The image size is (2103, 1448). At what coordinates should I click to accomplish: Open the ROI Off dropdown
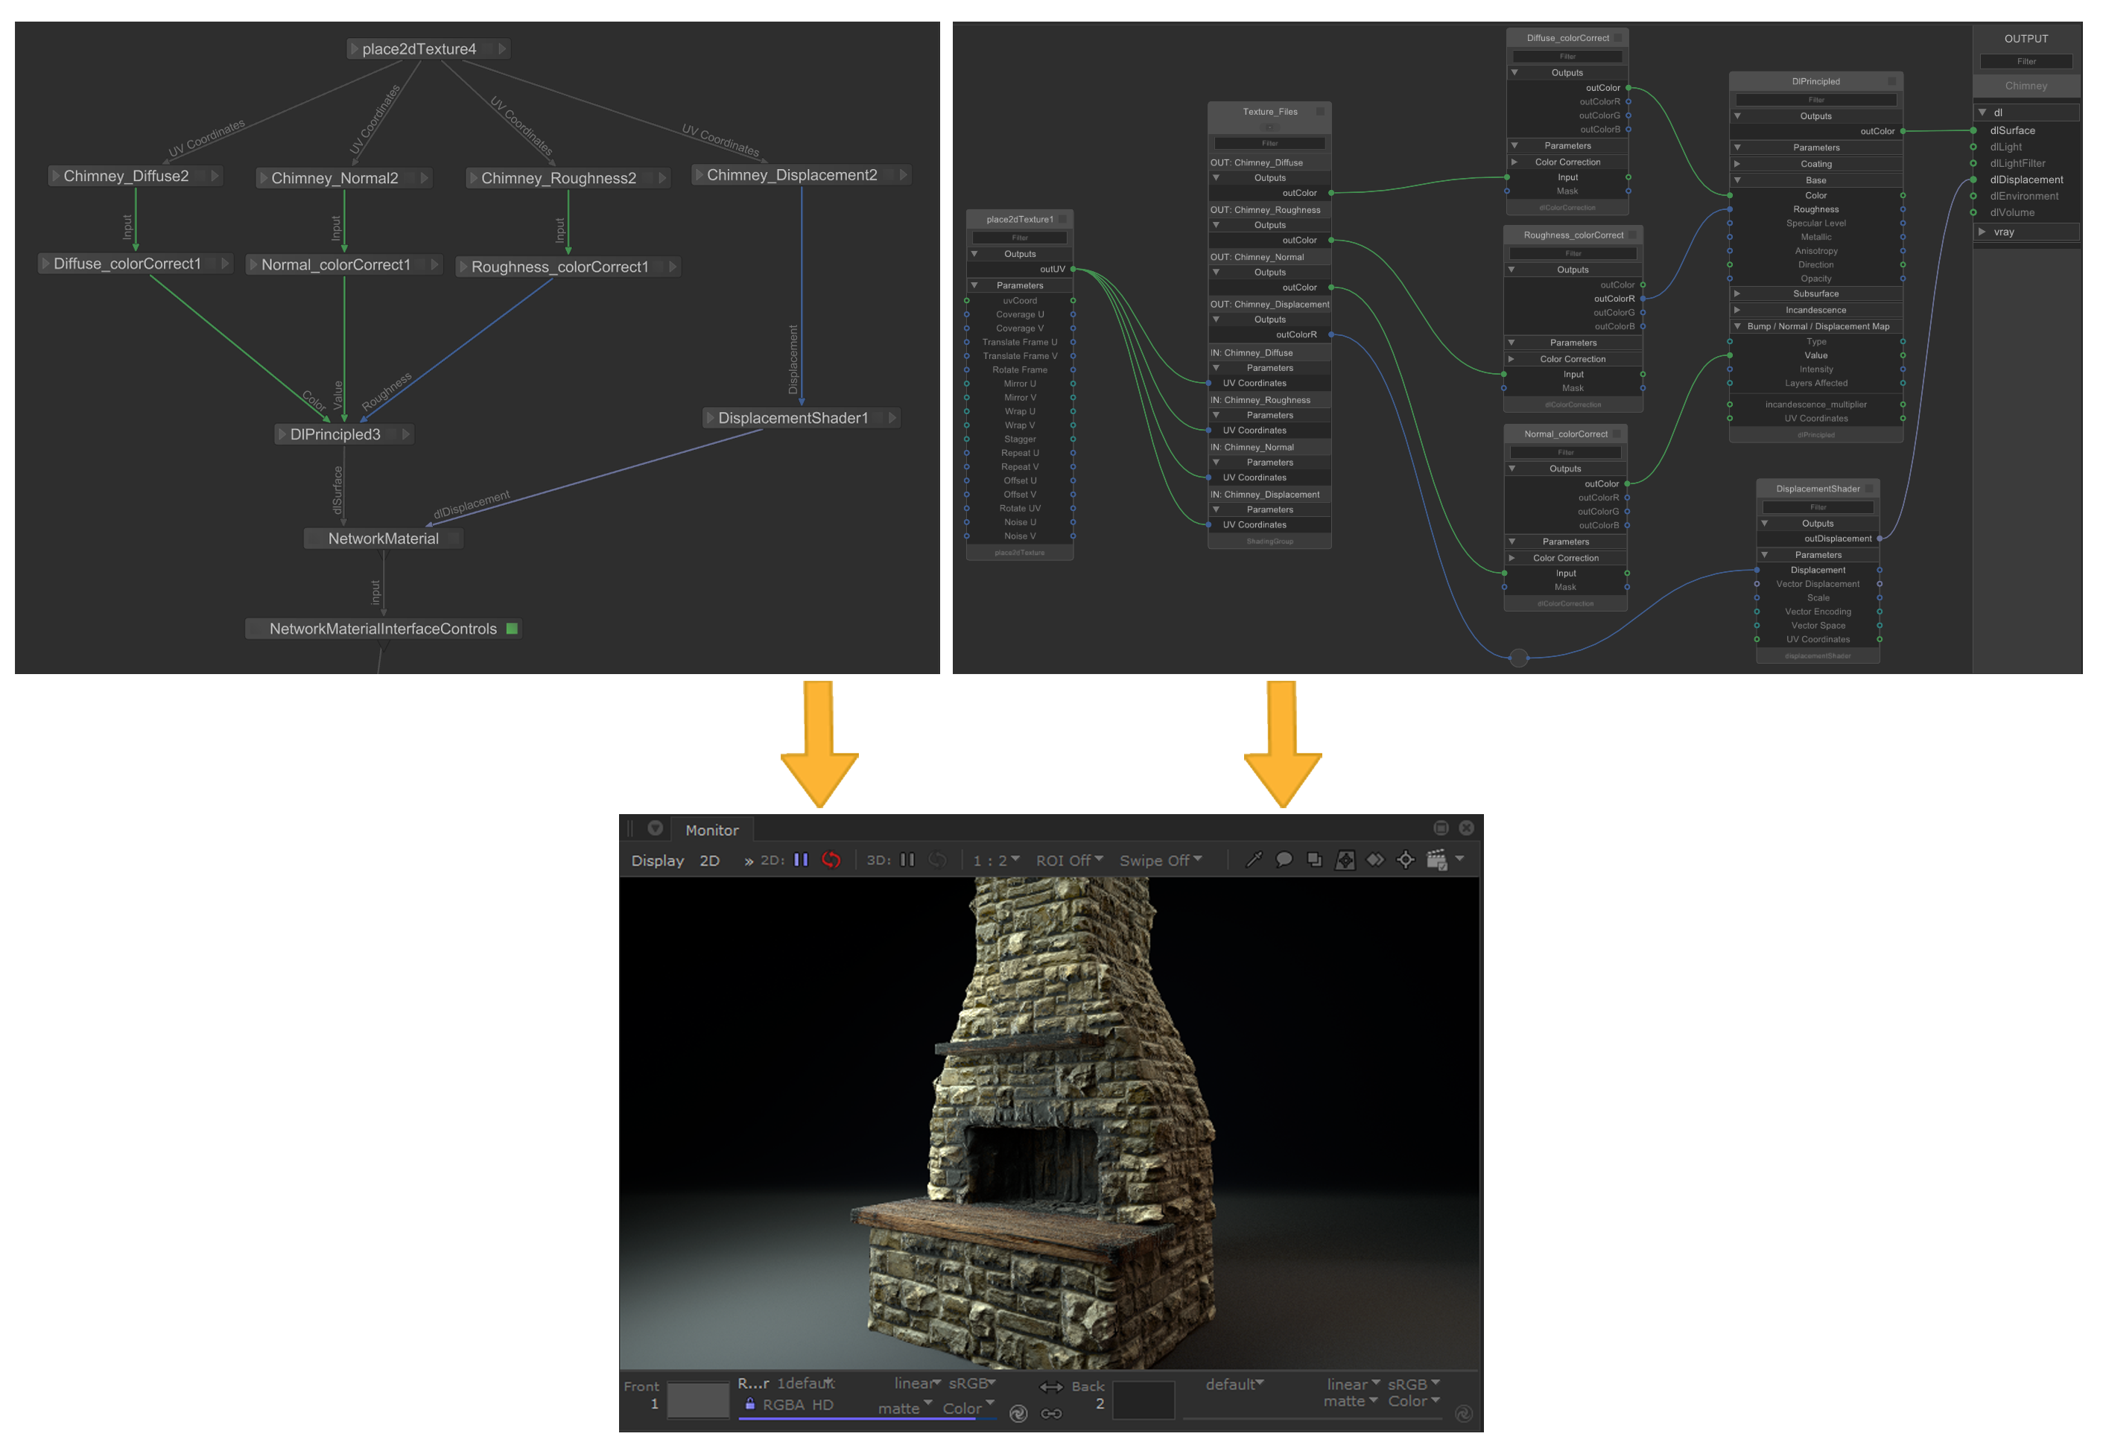tap(1069, 860)
